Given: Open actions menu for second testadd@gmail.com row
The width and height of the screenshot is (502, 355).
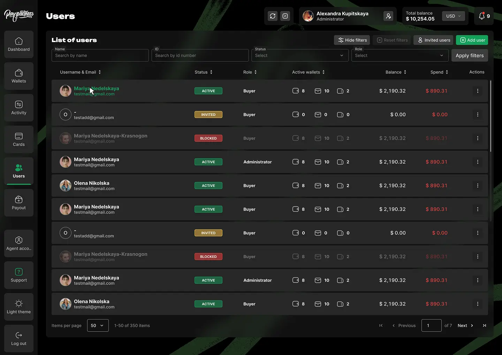Looking at the screenshot, I should [x=478, y=233].
